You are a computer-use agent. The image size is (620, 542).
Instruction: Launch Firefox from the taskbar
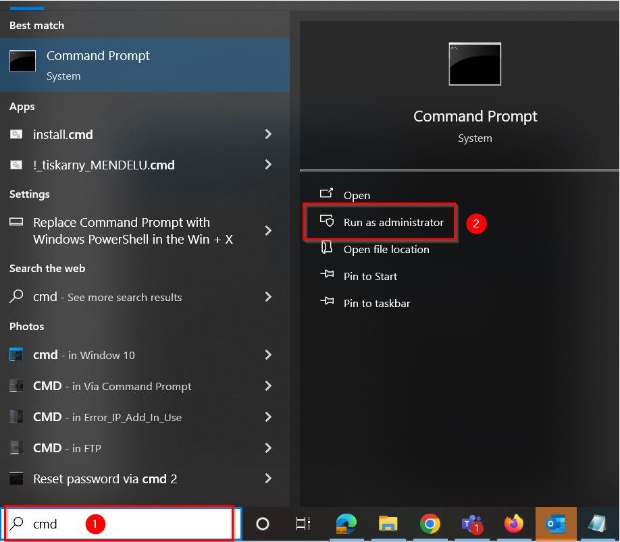click(514, 524)
